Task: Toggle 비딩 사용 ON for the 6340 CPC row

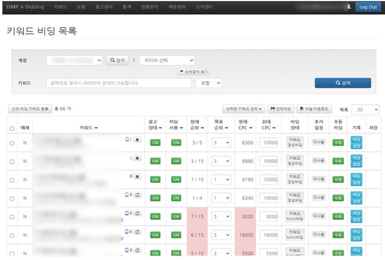Action: click(x=176, y=198)
